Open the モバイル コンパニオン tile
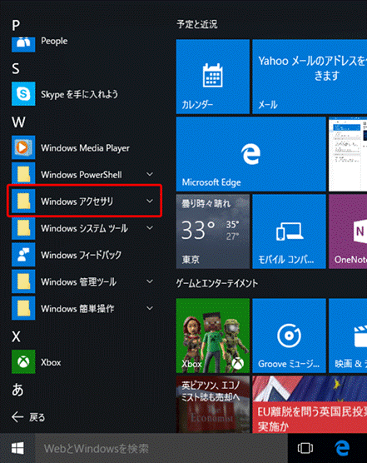This screenshot has height=463, width=367. coord(289,231)
